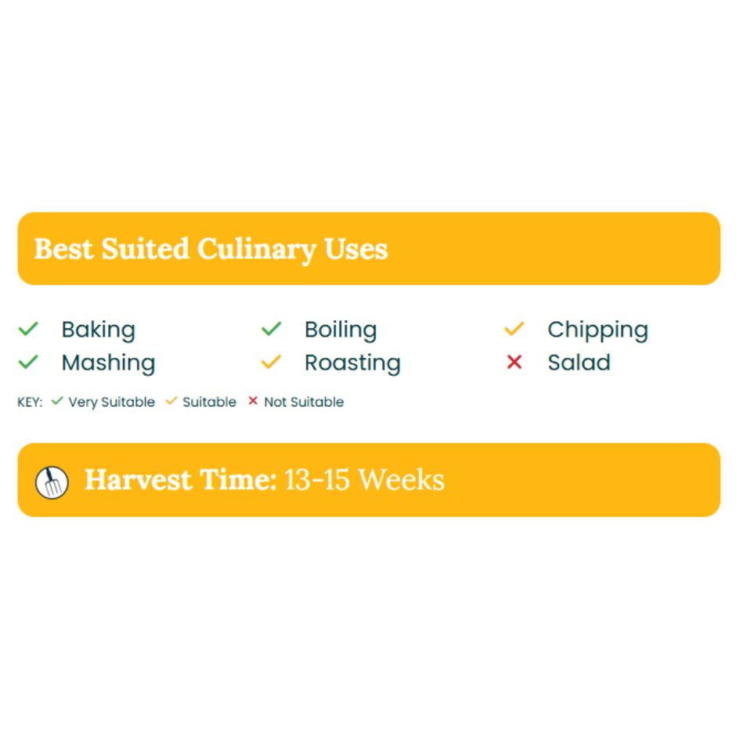736x736 pixels.
Task: Select the Chipping label
Action: click(x=598, y=330)
